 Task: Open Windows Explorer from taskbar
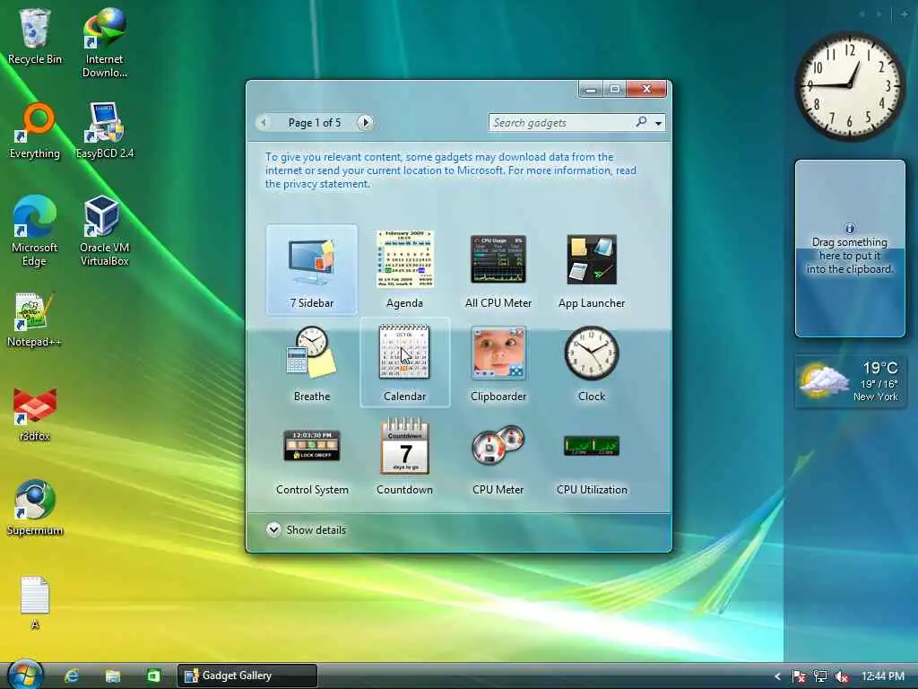tap(113, 676)
